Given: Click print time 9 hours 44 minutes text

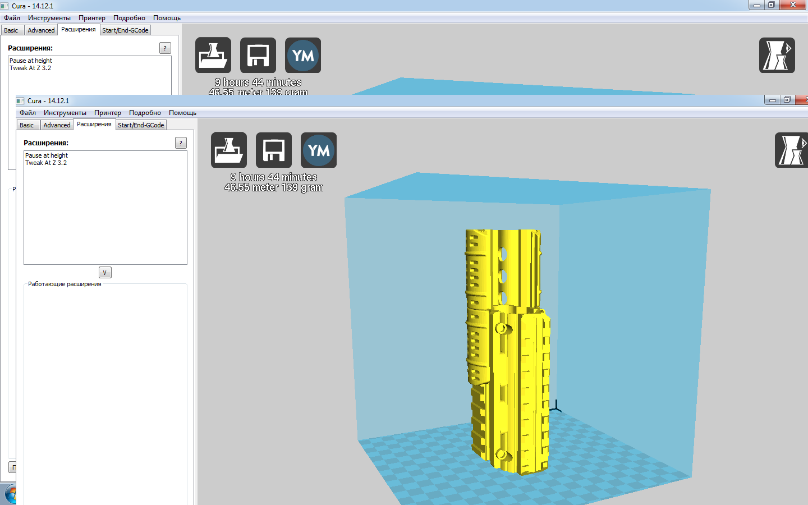Looking at the screenshot, I should pyautogui.click(x=274, y=177).
